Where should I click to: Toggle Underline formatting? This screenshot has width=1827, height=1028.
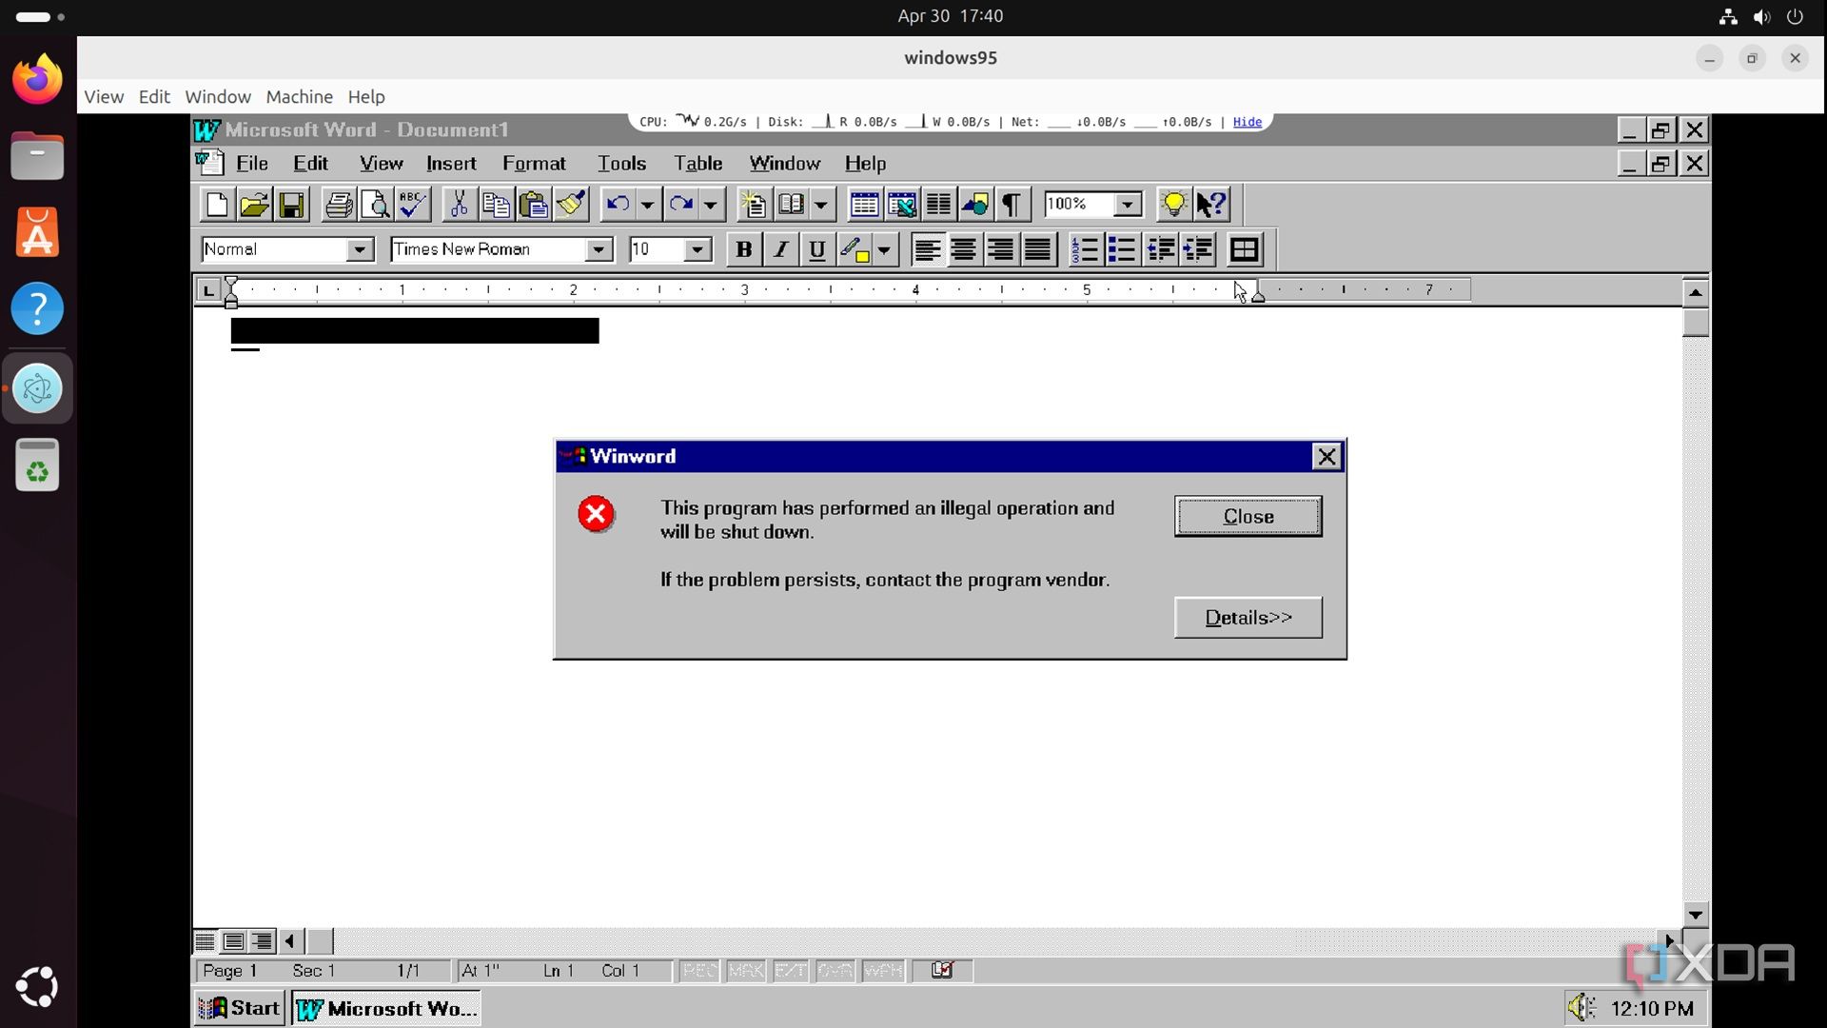coord(816,249)
